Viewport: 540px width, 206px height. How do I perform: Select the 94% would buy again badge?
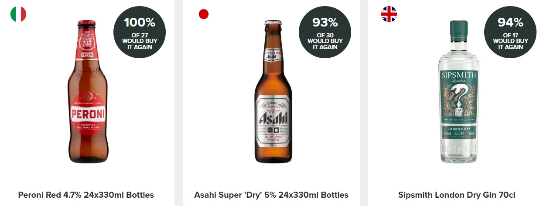tap(510, 32)
